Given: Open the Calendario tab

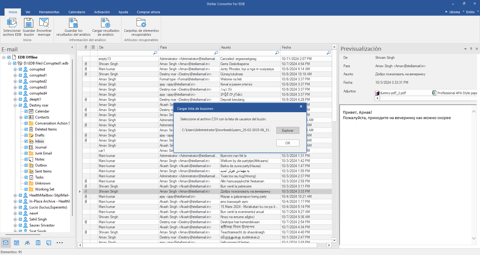Looking at the screenshot, I should (x=77, y=12).
